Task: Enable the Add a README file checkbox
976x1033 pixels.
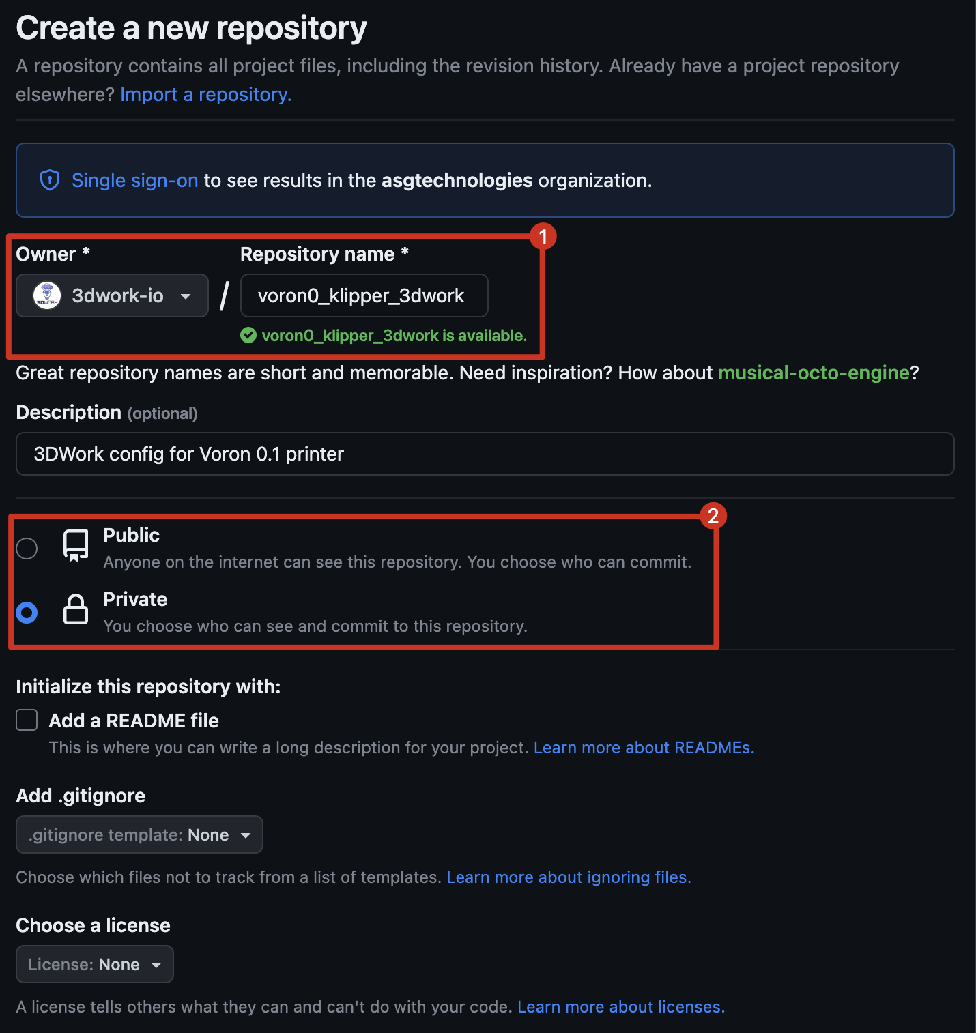Action: [27, 720]
